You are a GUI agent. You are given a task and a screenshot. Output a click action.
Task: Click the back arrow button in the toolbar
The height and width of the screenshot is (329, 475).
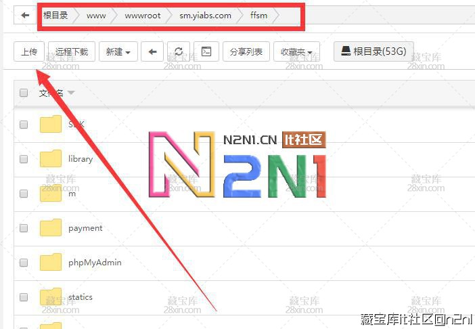(x=152, y=51)
